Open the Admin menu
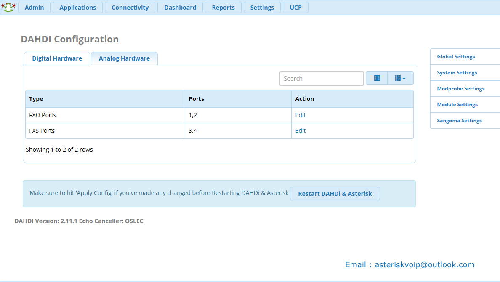 34,8
